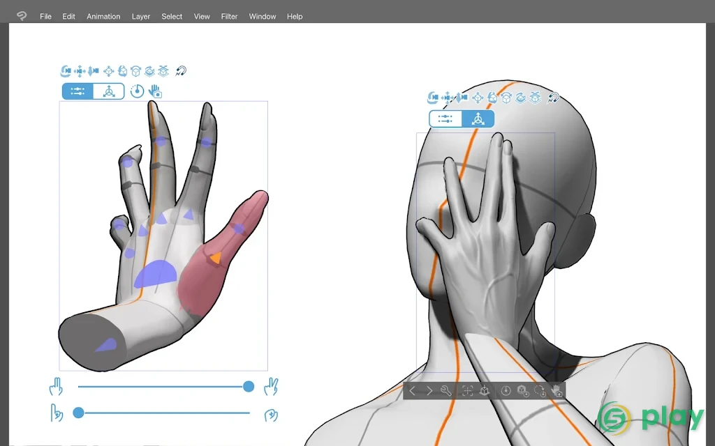Move-on-ground cube icon above left hand model
Viewport: 715px width, 446px height.
click(x=163, y=71)
